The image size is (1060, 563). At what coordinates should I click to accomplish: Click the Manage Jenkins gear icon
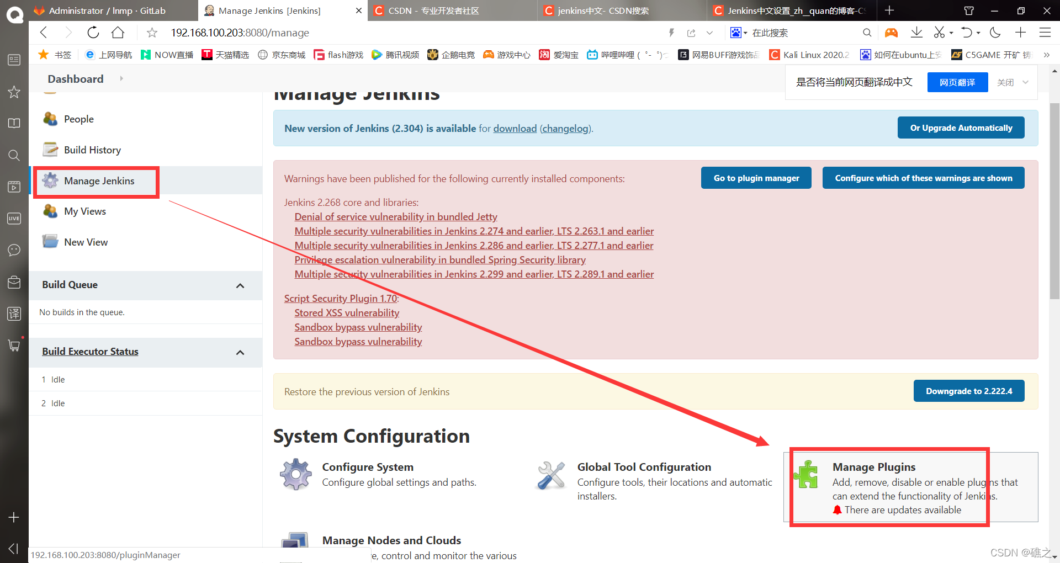(x=50, y=180)
